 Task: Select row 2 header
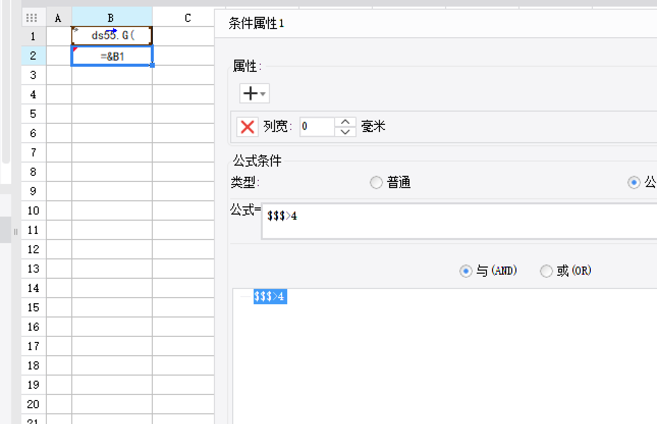point(34,56)
